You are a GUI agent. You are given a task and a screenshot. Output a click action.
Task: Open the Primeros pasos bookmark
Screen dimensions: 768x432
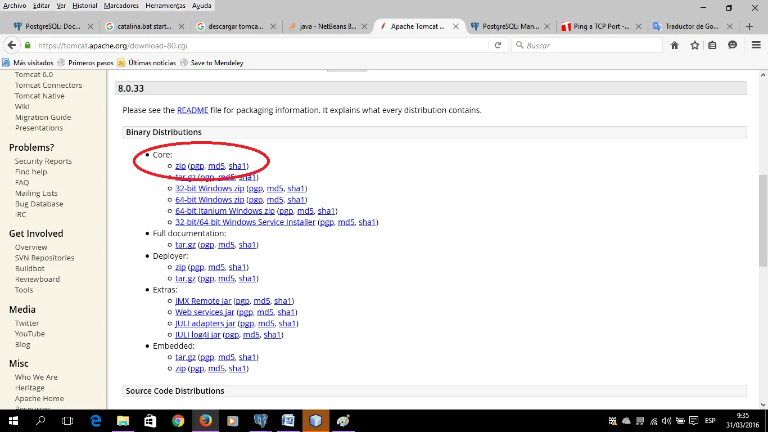(x=85, y=63)
